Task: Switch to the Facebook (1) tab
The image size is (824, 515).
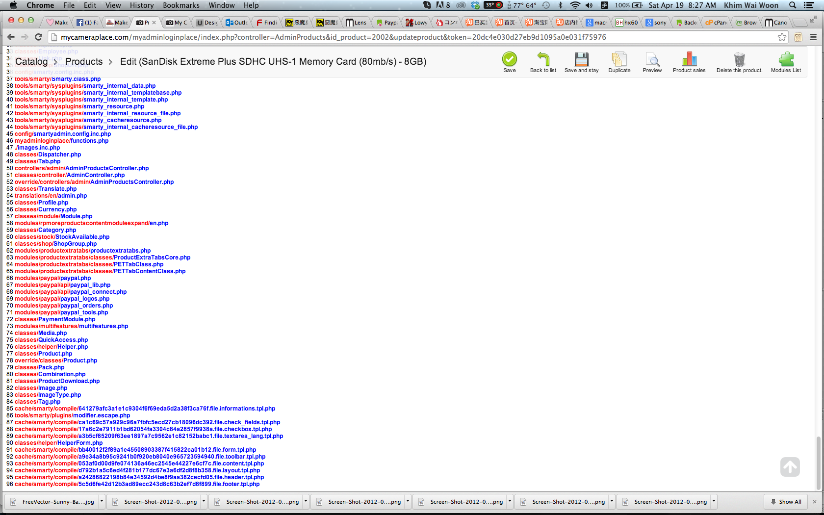Action: 87,23
